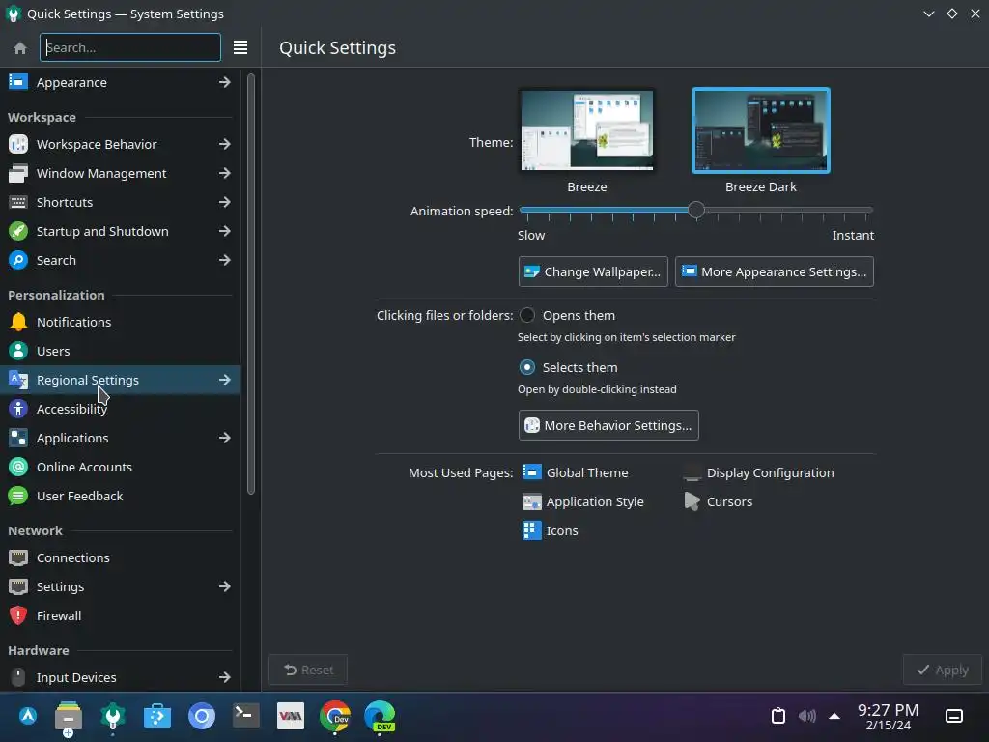Open the Users settings entry
Image resolution: width=989 pixels, height=742 pixels.
(x=120, y=351)
